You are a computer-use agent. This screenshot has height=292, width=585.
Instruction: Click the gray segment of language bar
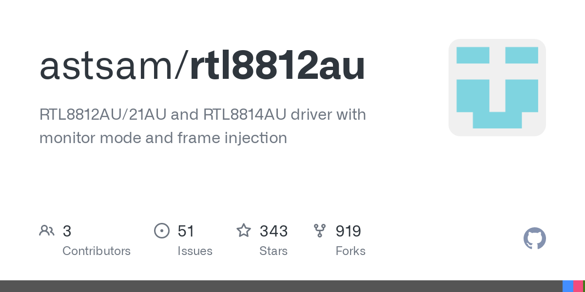(x=281, y=286)
